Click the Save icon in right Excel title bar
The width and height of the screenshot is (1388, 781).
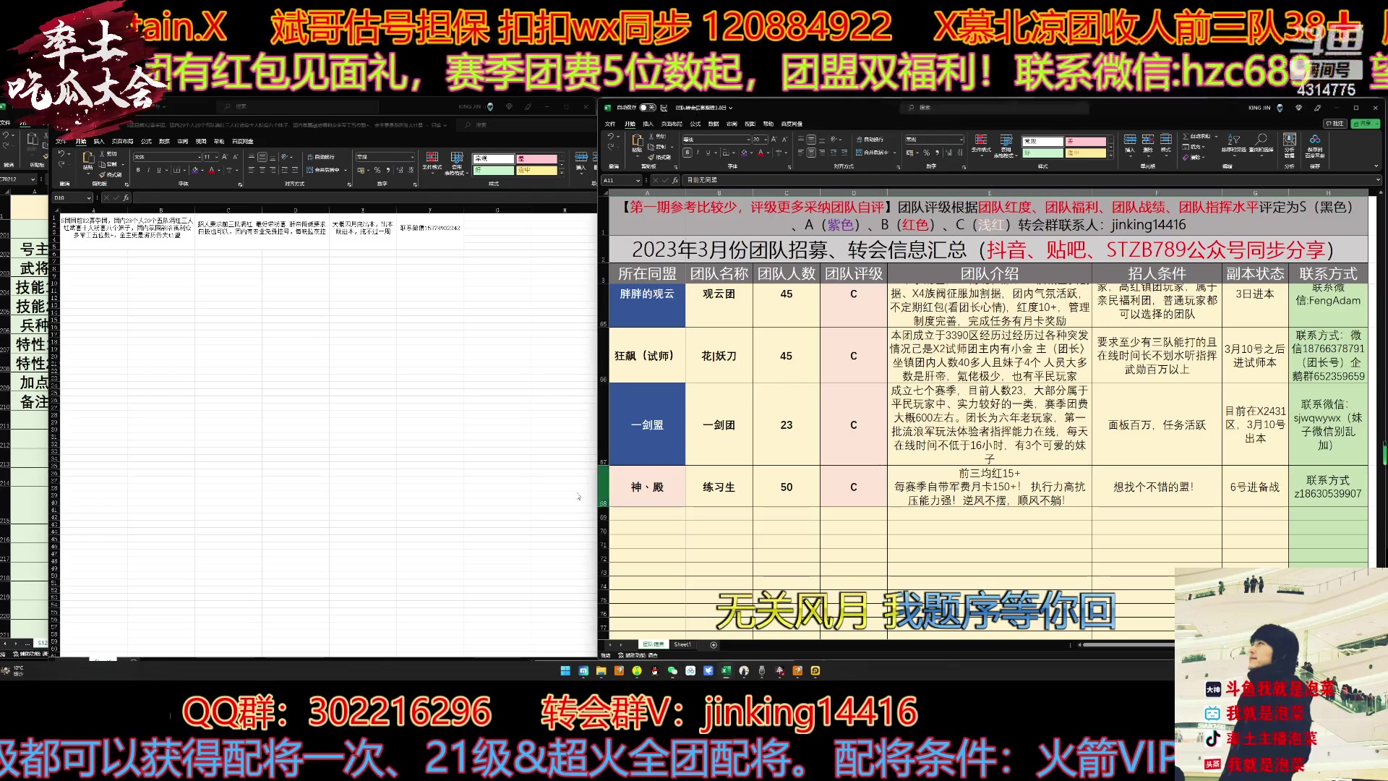(664, 108)
